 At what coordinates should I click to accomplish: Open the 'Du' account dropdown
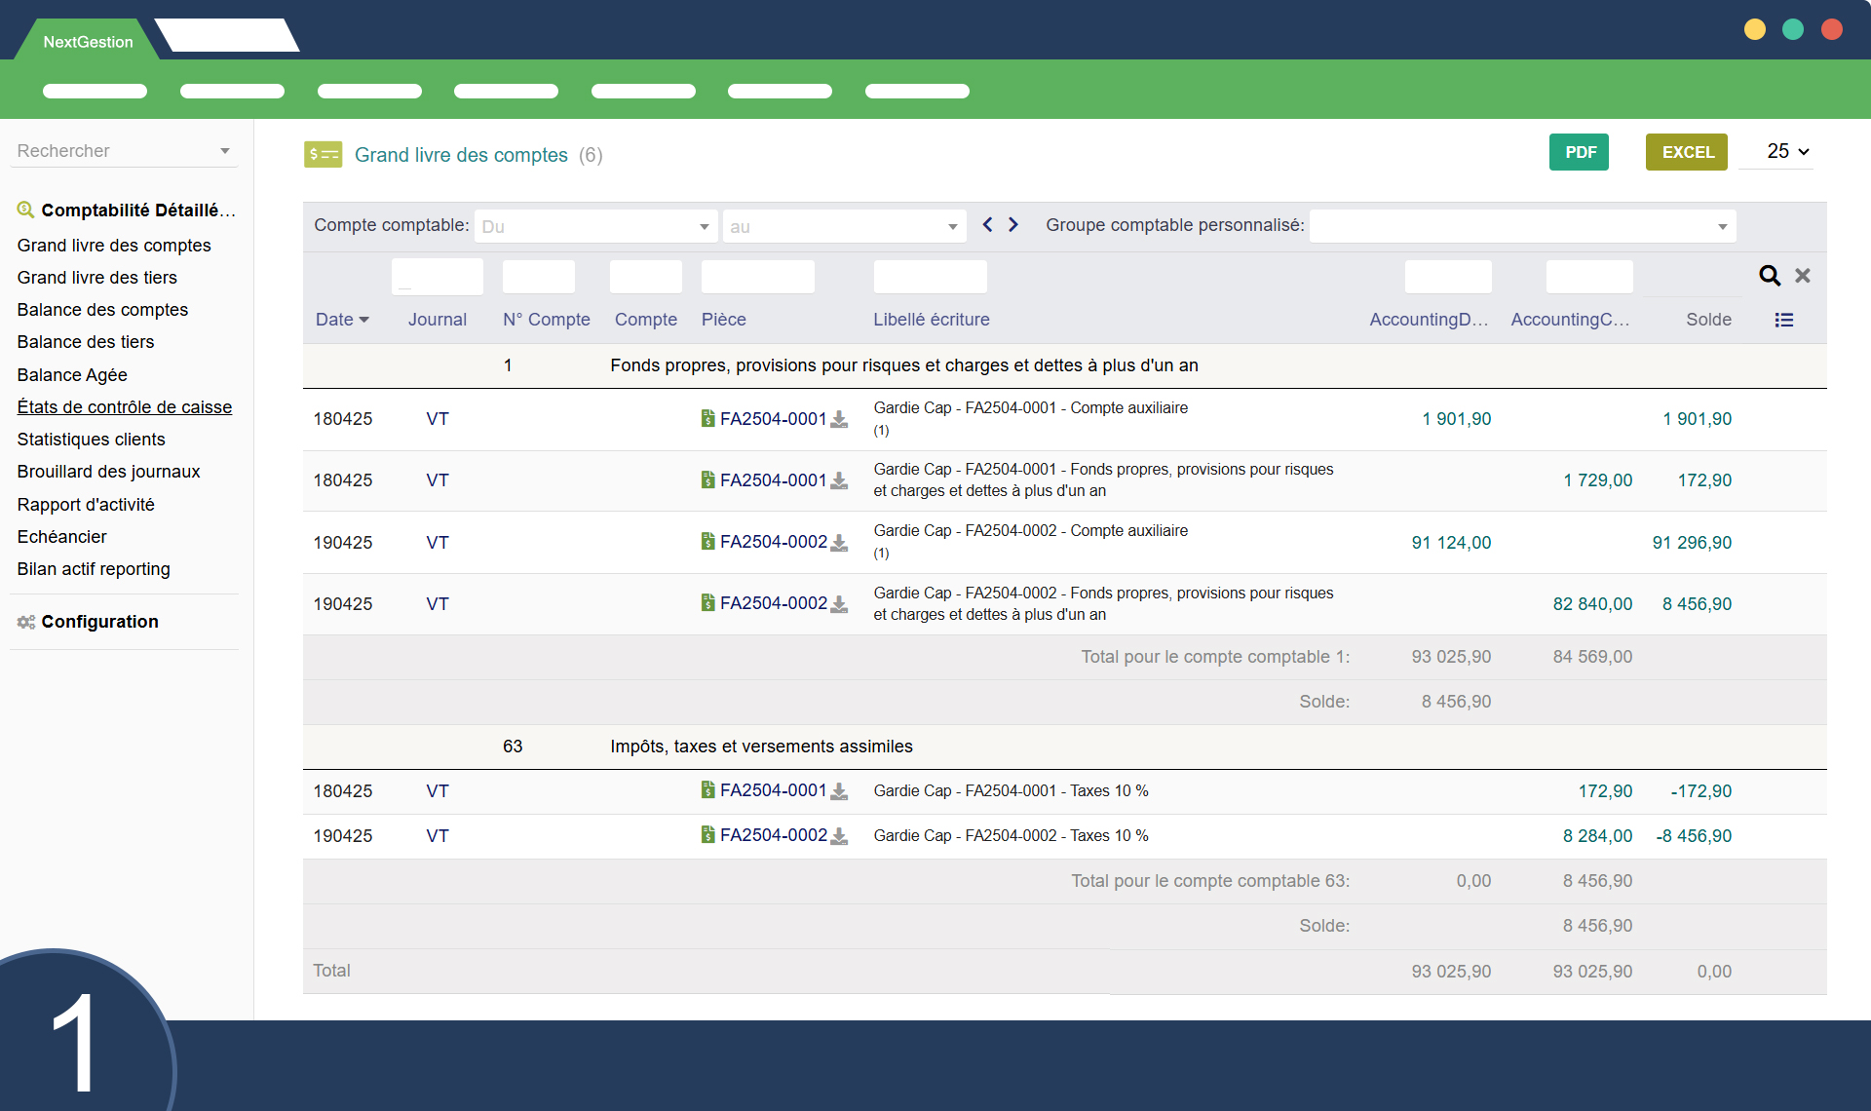click(x=595, y=226)
